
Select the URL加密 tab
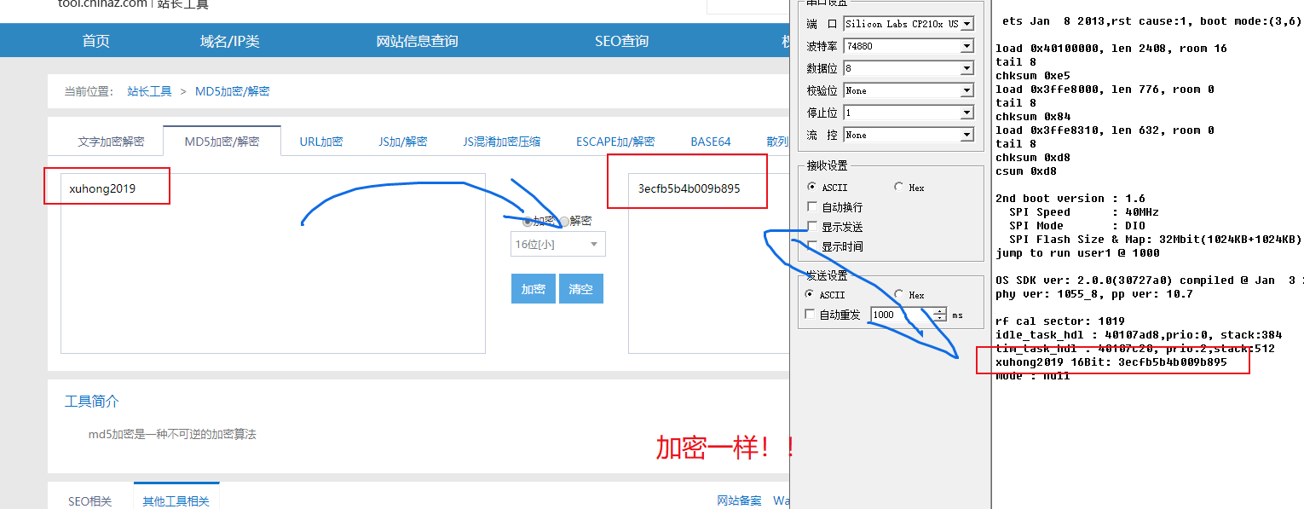click(320, 141)
